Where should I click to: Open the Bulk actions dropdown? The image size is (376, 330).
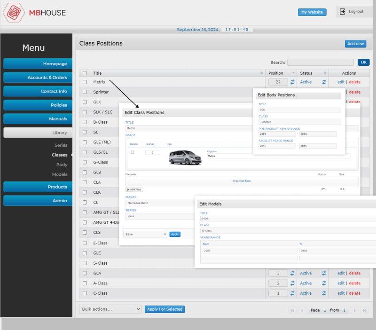tap(110, 309)
